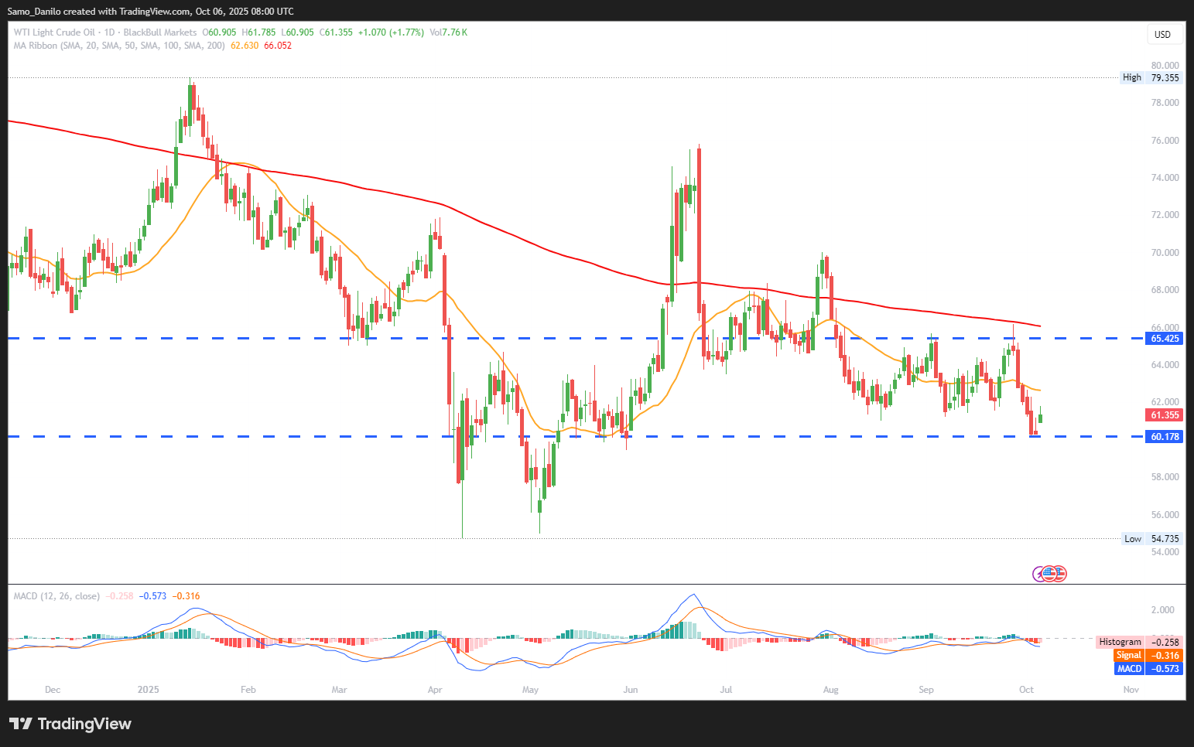Click the 2025 label on time axis
This screenshot has width=1194, height=747.
coord(148,690)
